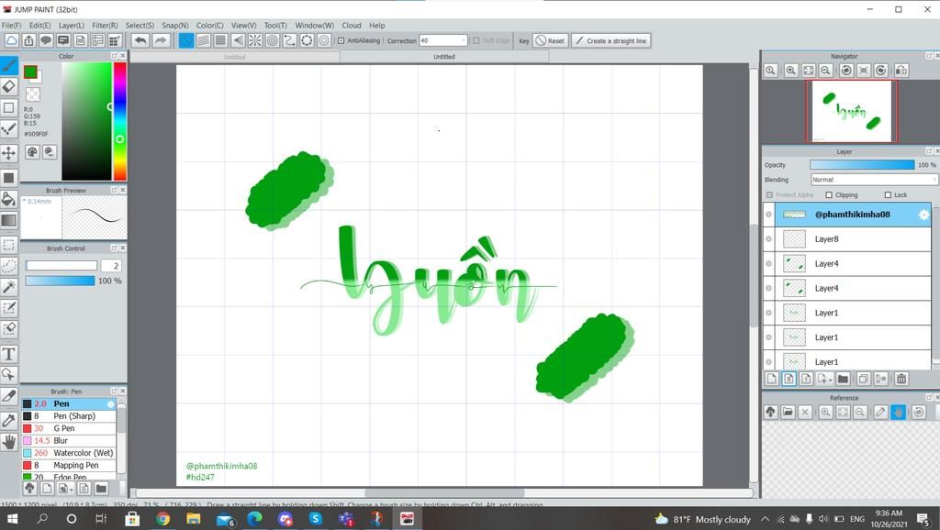Open the Snap menu
Screen dimensions: 940x530
coord(175,25)
